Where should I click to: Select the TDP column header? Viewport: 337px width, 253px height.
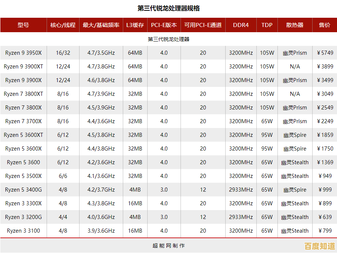coord(267,25)
